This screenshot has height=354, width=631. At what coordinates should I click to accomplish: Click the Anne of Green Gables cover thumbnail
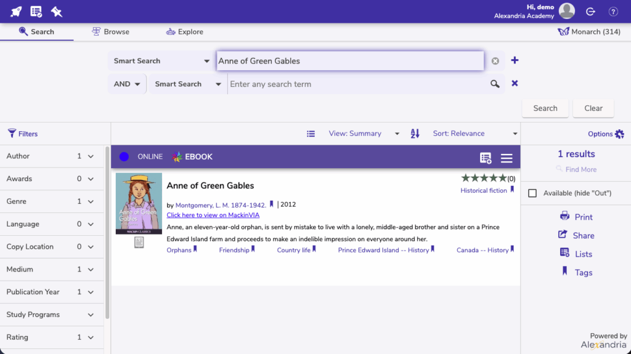(139, 204)
